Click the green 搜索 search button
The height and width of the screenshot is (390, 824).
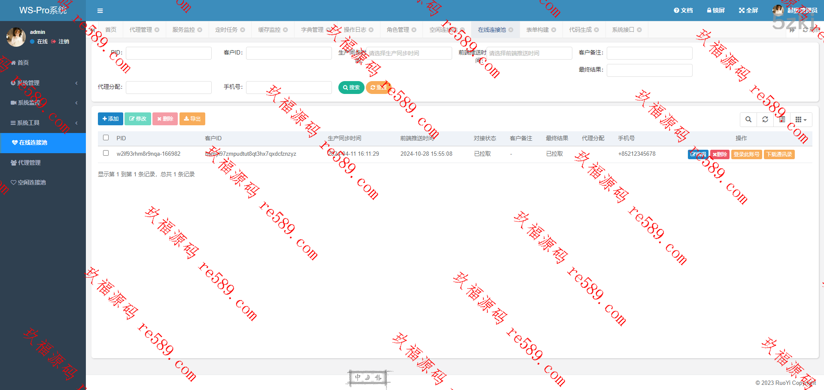click(x=351, y=88)
